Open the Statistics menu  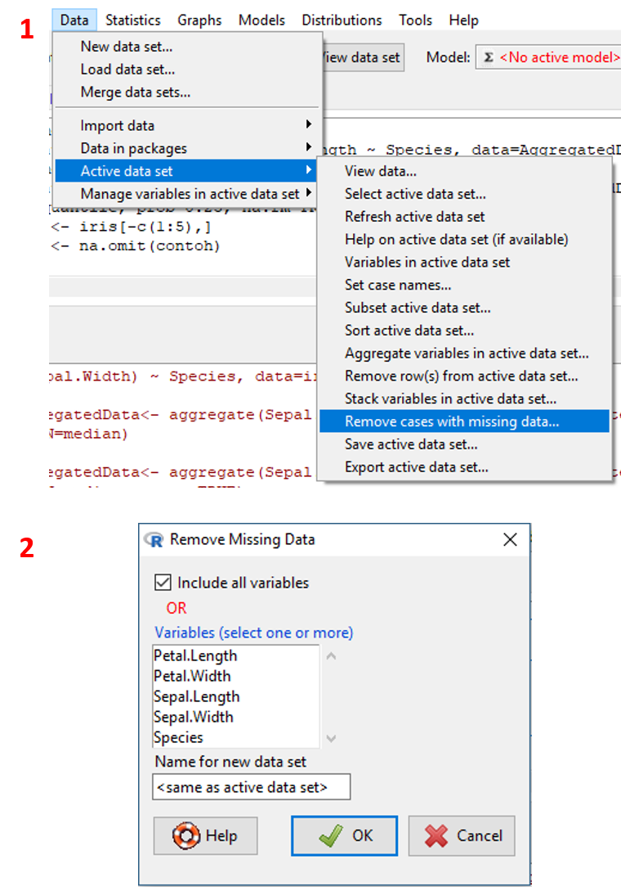click(x=133, y=20)
